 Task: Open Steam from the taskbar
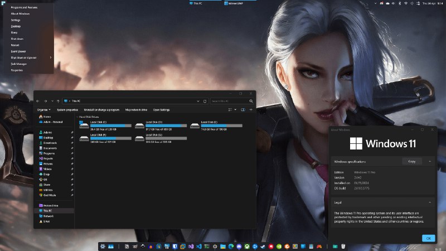(263, 247)
